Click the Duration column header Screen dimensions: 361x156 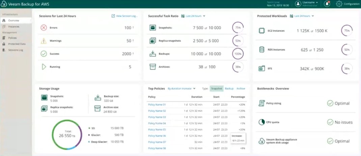pyautogui.click(x=197, y=97)
